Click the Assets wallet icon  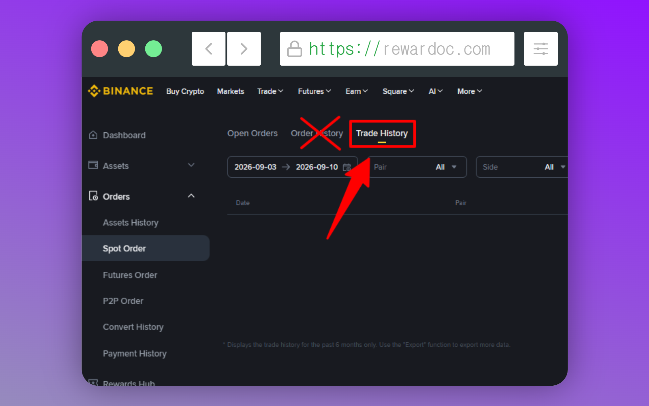pos(93,165)
